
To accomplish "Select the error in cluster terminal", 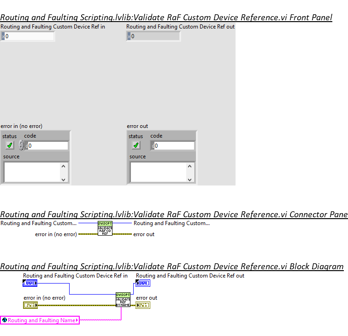I will pyautogui.click(x=30, y=305).
